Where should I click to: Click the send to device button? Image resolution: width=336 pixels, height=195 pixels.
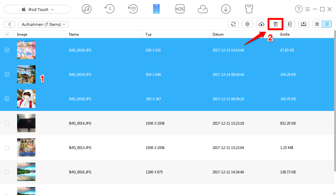[x=290, y=24]
